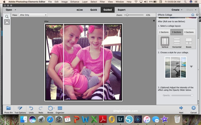Choose the Boxes collage layout

(x=189, y=41)
